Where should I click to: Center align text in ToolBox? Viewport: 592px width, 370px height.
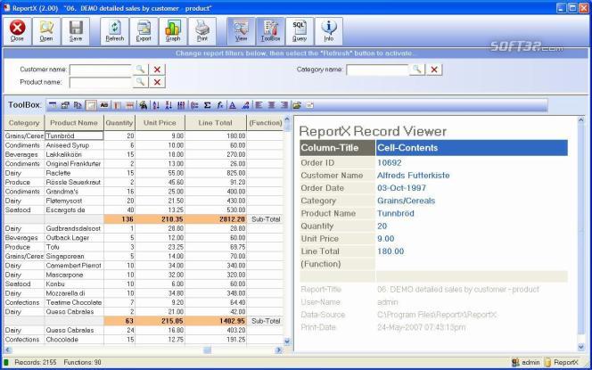click(x=271, y=105)
